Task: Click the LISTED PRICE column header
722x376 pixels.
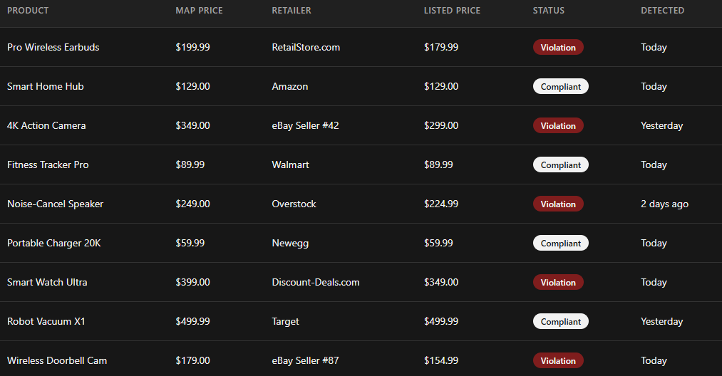Action: tap(452, 11)
